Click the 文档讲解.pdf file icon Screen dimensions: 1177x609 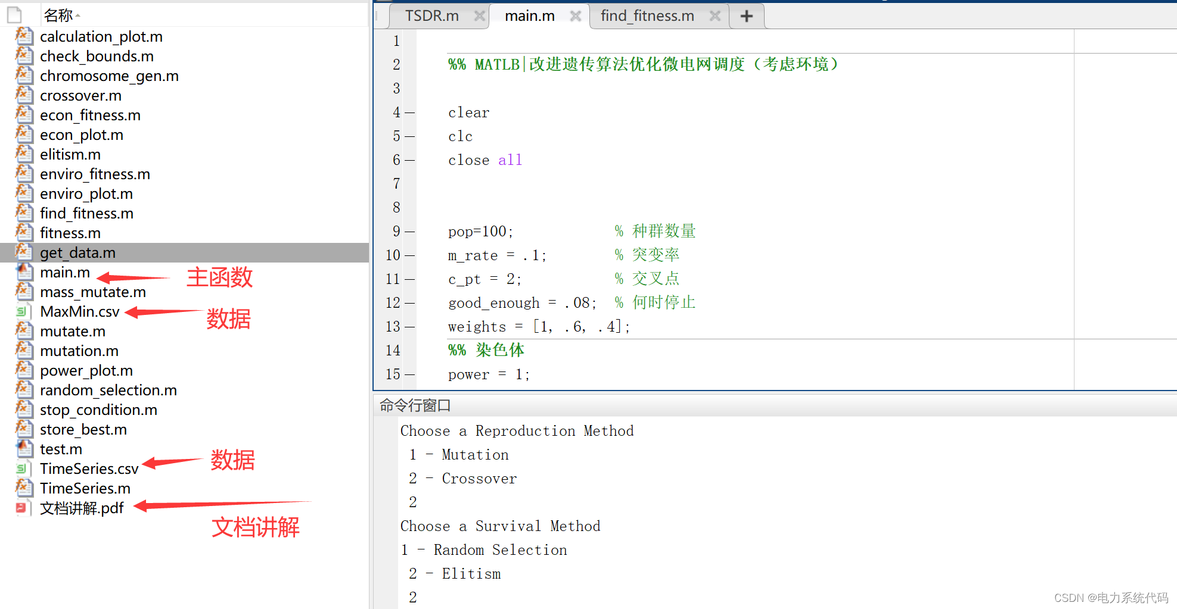coord(24,508)
